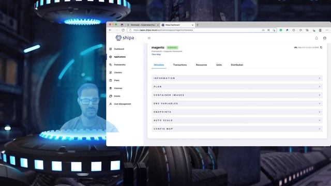Select the Metadata tab
Viewport: 331px width, 186px height.
point(159,65)
